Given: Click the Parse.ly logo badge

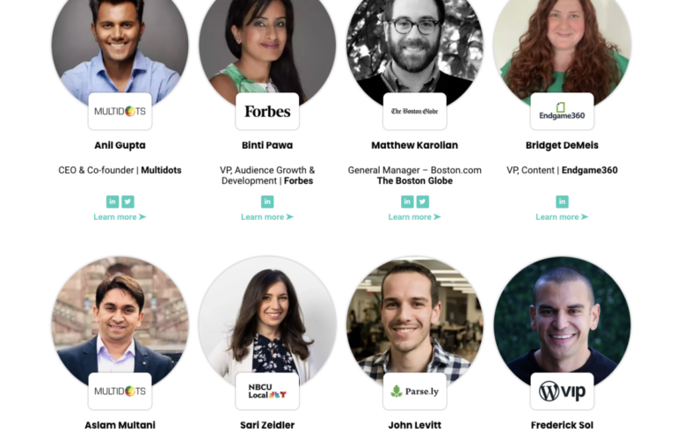Looking at the screenshot, I should coord(415,391).
